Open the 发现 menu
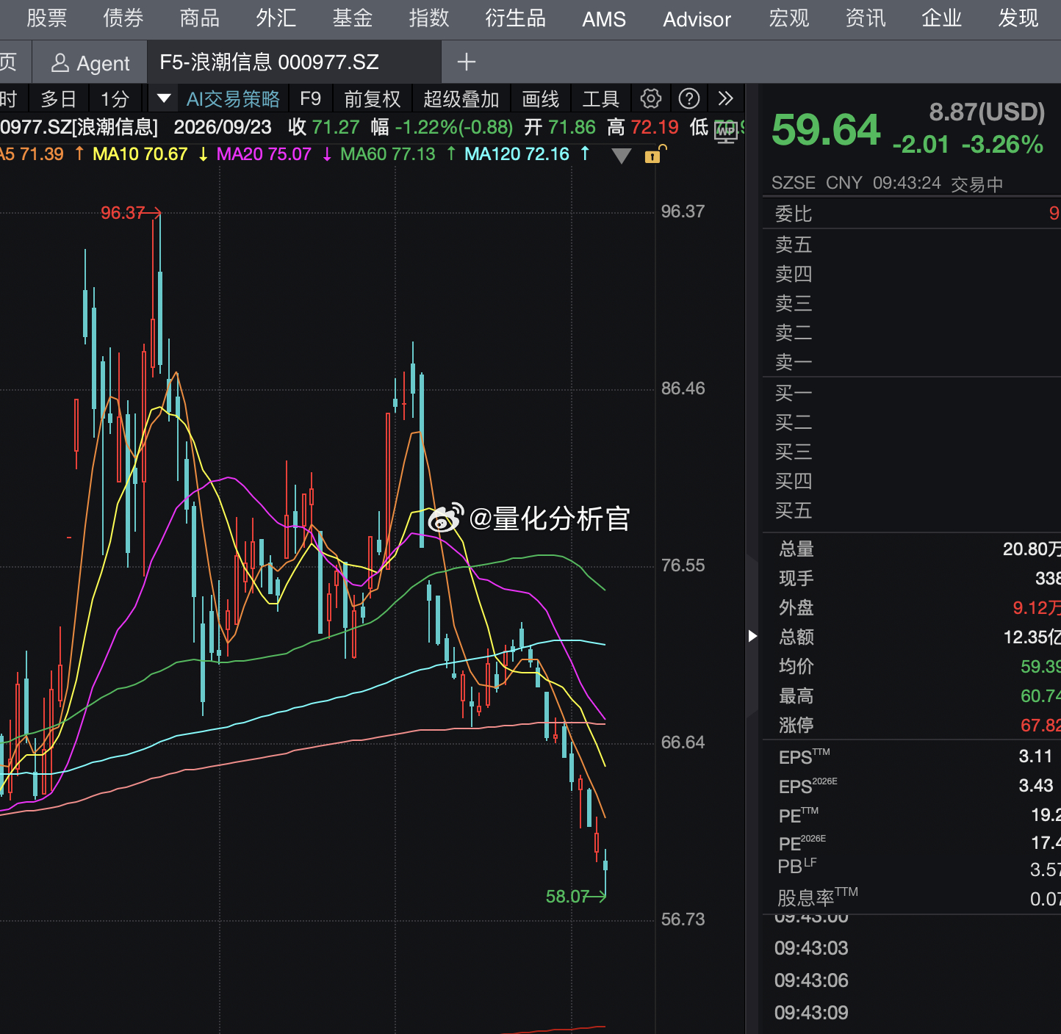The height and width of the screenshot is (1034, 1061). click(x=1018, y=18)
